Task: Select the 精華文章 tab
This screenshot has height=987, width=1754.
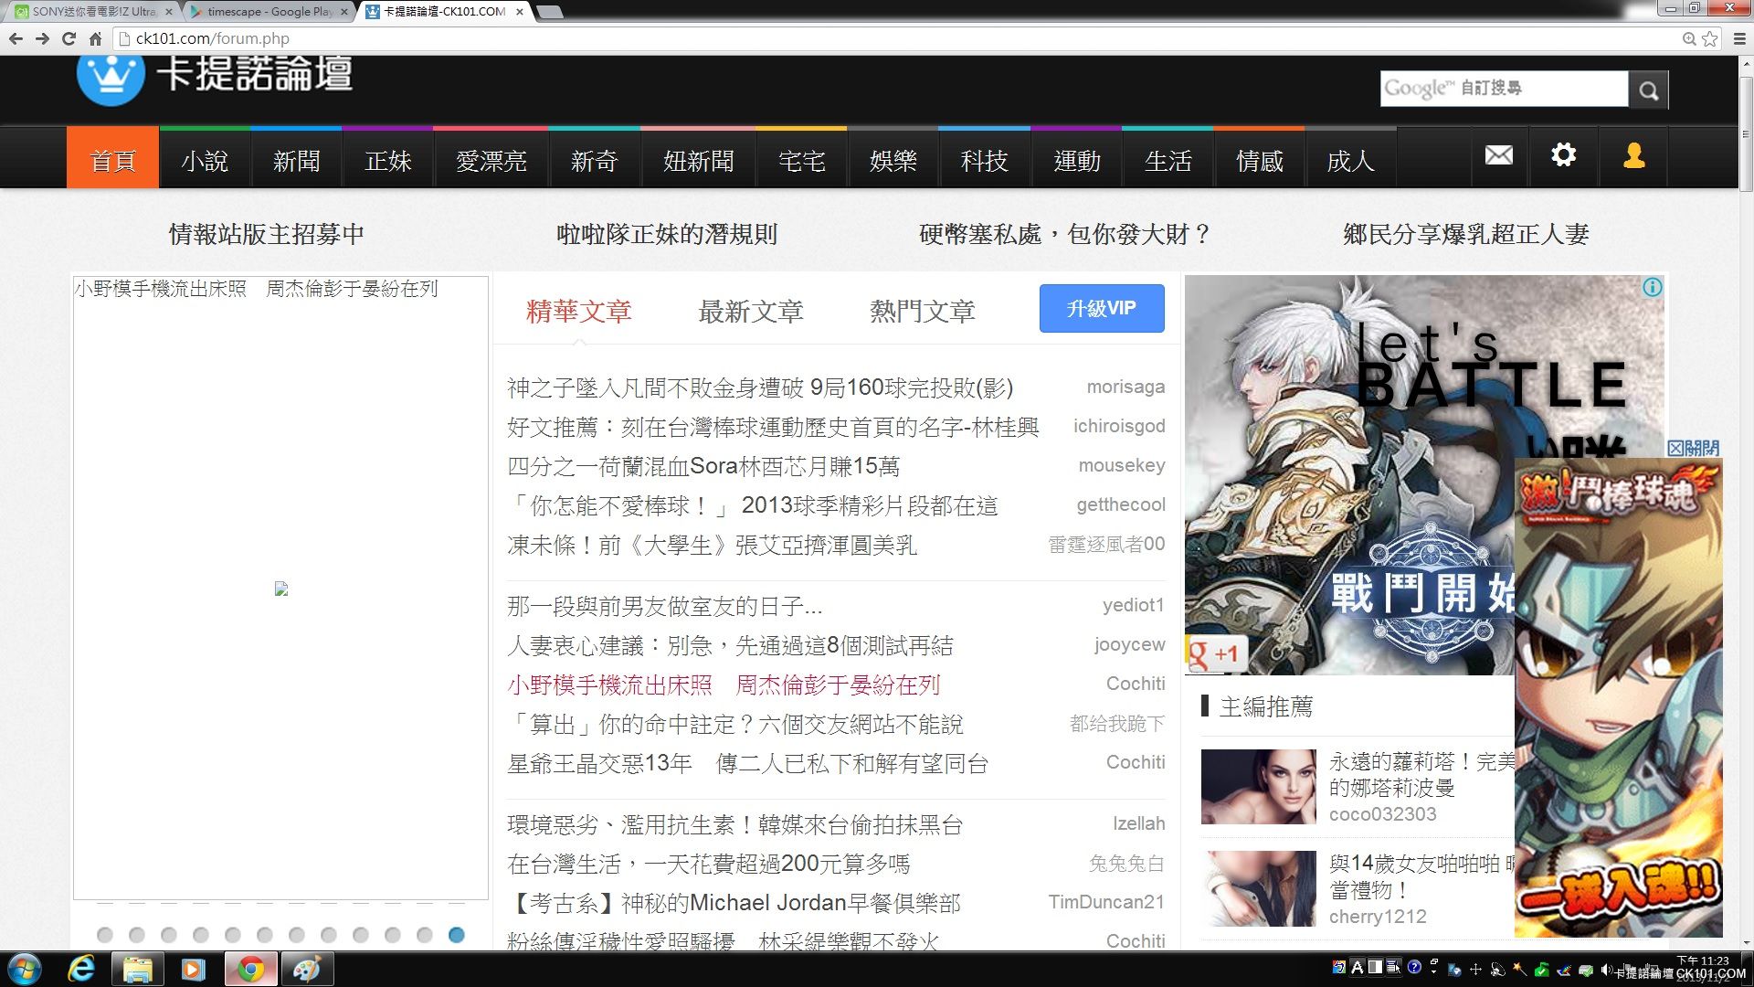Action: (579, 311)
